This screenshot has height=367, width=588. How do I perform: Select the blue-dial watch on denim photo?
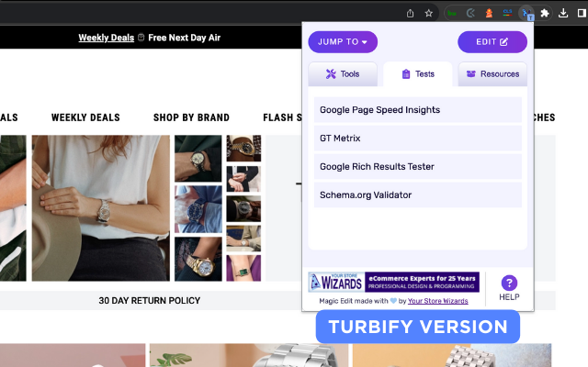pos(198,210)
